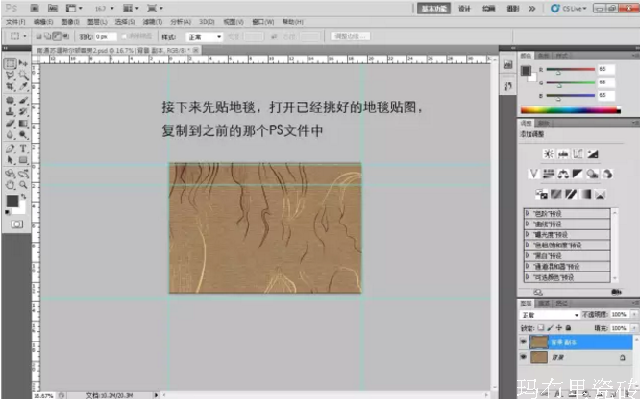This screenshot has width=640, height=400.
Task: Select the Blur tool
Action: 11,135
